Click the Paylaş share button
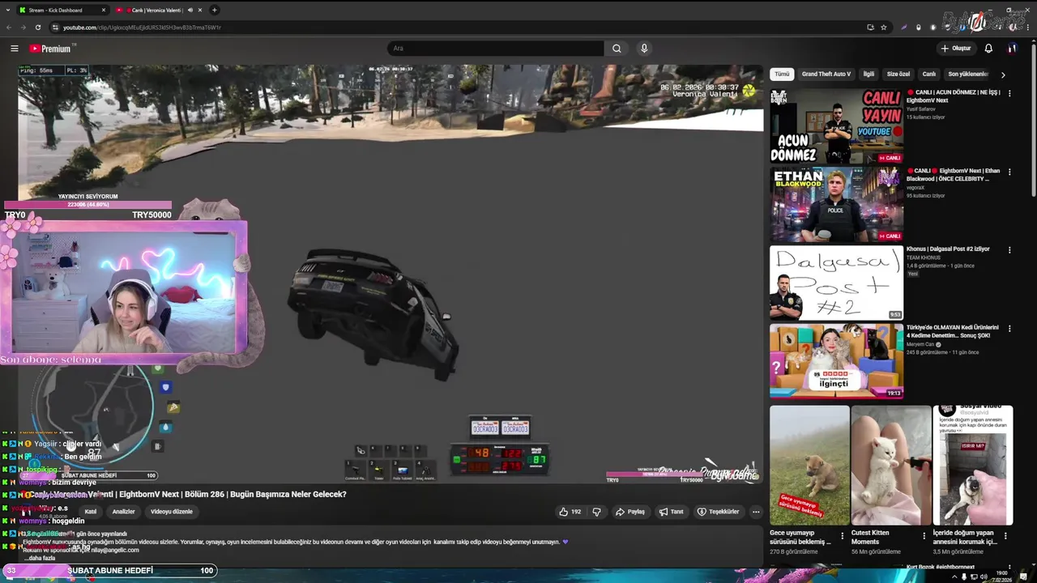Screen dimensions: 1037x583 pos(630,512)
